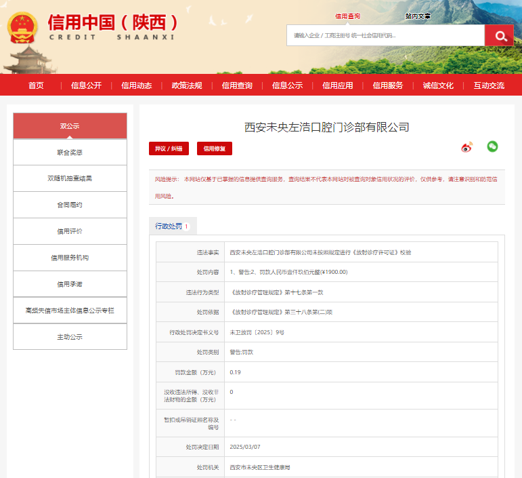The width and height of the screenshot is (522, 478).
Task: Click the magnifier search button
Action: point(500,36)
